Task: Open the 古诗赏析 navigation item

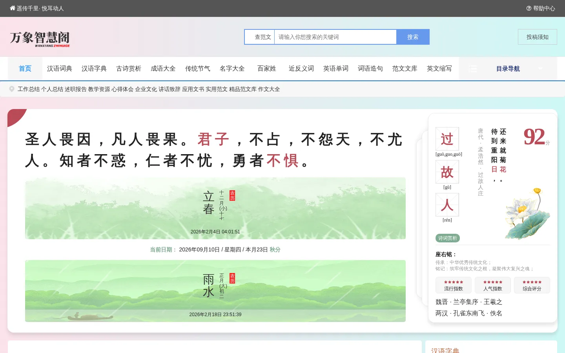Action: click(129, 69)
